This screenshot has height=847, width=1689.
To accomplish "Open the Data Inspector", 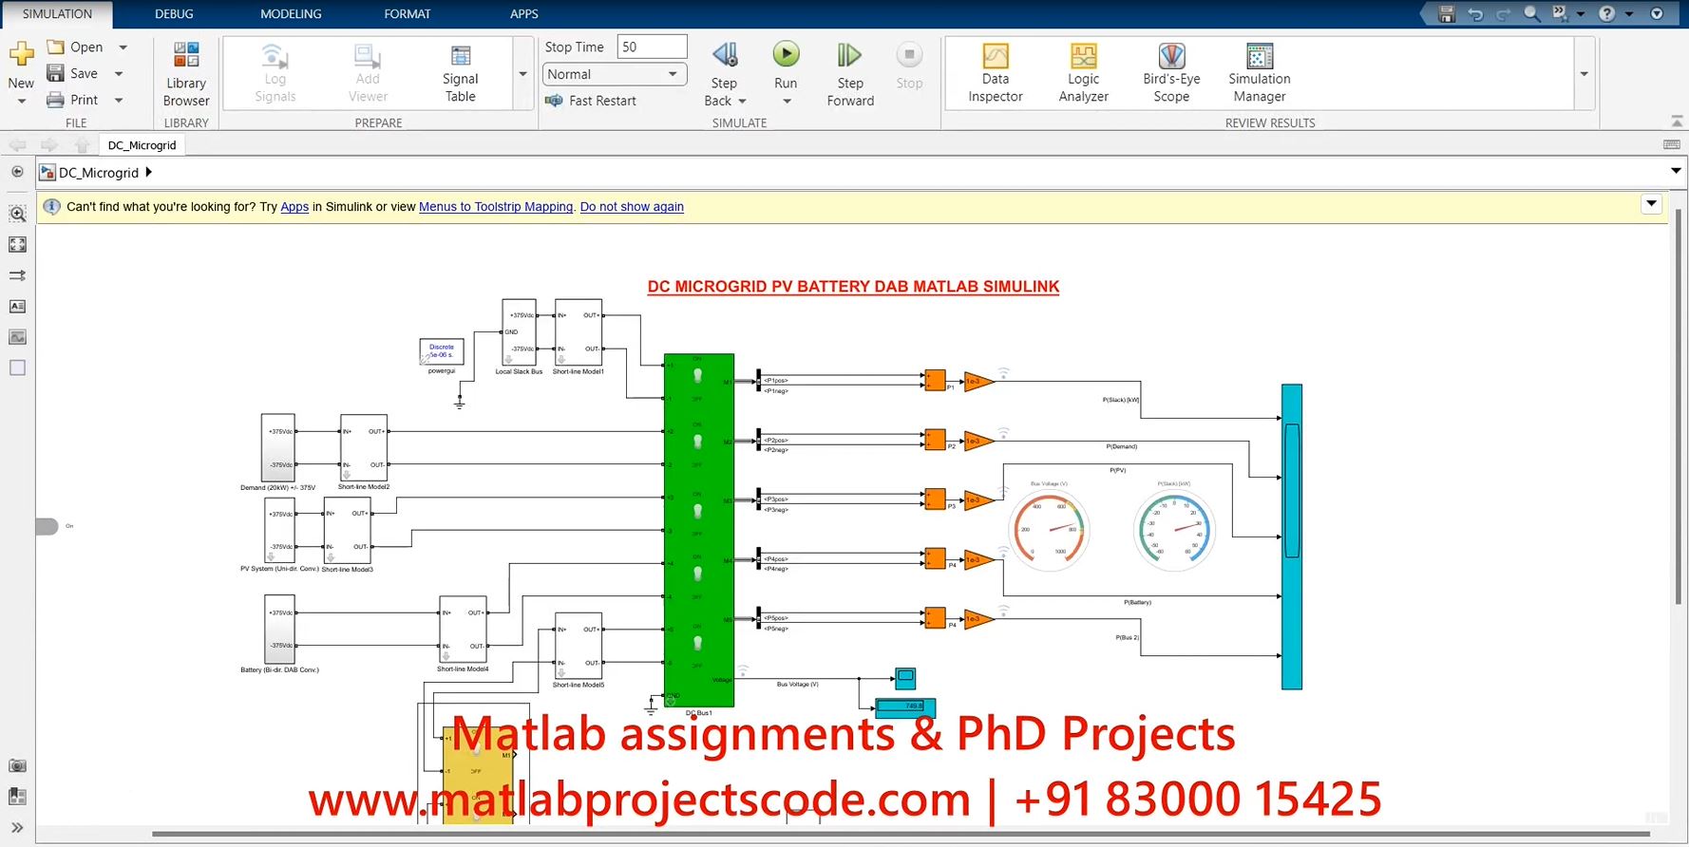I will pos(995,72).
